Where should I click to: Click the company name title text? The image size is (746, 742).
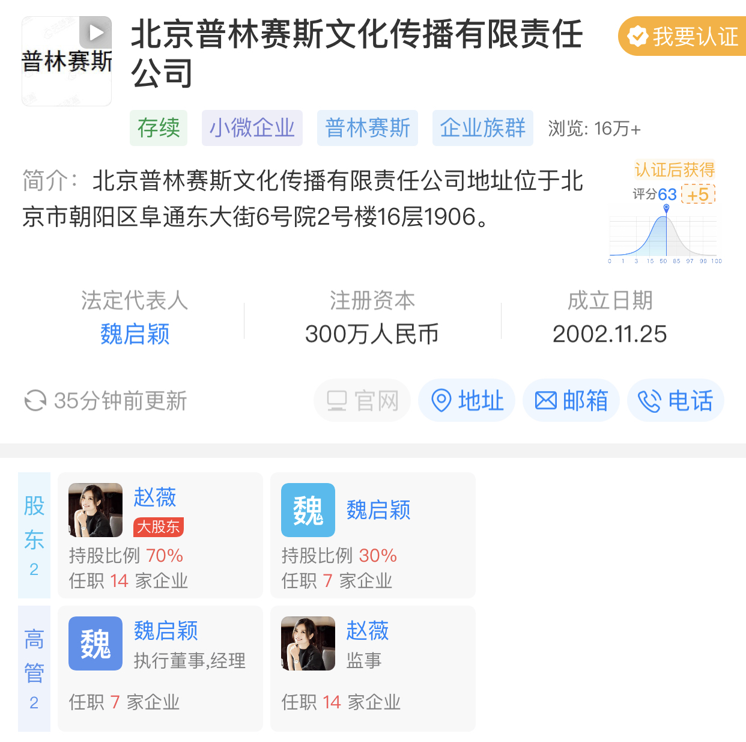357,53
